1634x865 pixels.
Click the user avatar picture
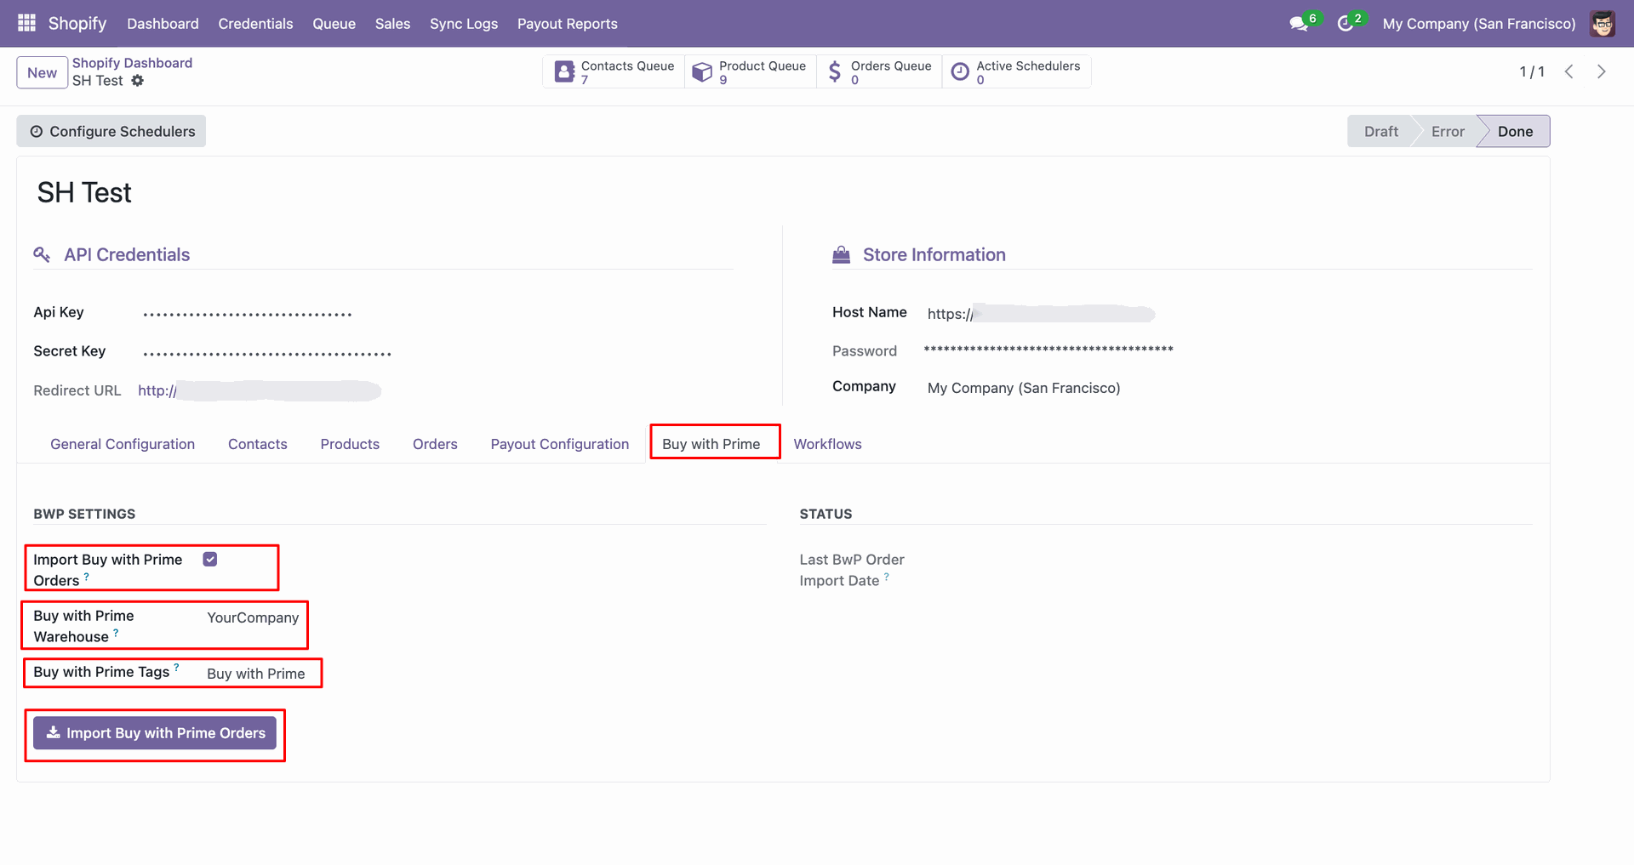pos(1603,24)
